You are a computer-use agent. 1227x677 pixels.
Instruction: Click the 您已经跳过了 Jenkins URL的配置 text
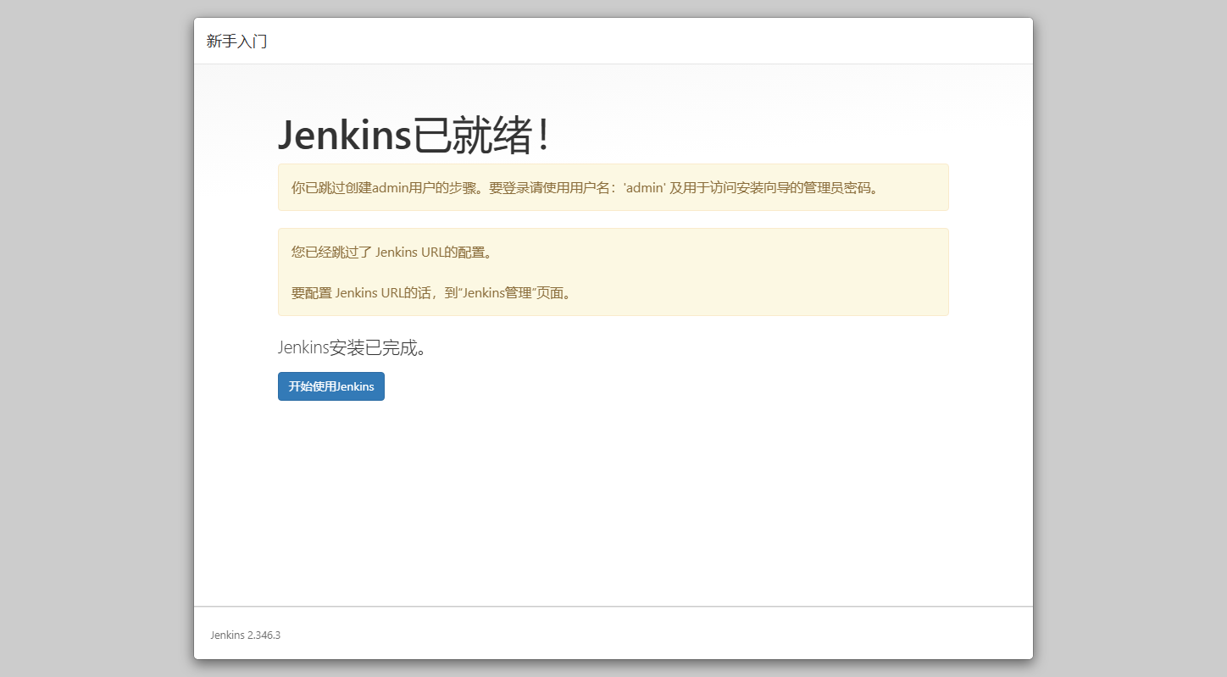tap(391, 252)
